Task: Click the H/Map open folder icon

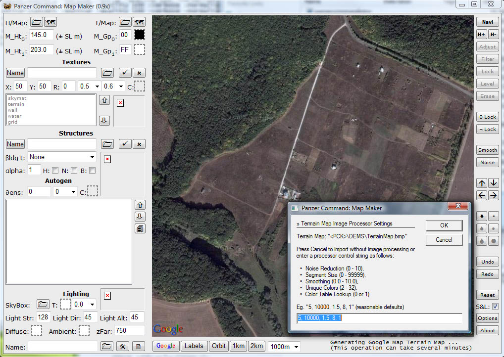Action: click(x=37, y=22)
